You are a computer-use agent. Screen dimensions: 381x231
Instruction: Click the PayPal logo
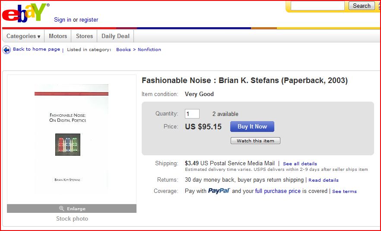219,191
